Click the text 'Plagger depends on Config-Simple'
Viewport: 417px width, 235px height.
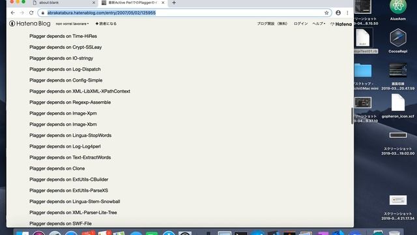[x=66, y=80]
